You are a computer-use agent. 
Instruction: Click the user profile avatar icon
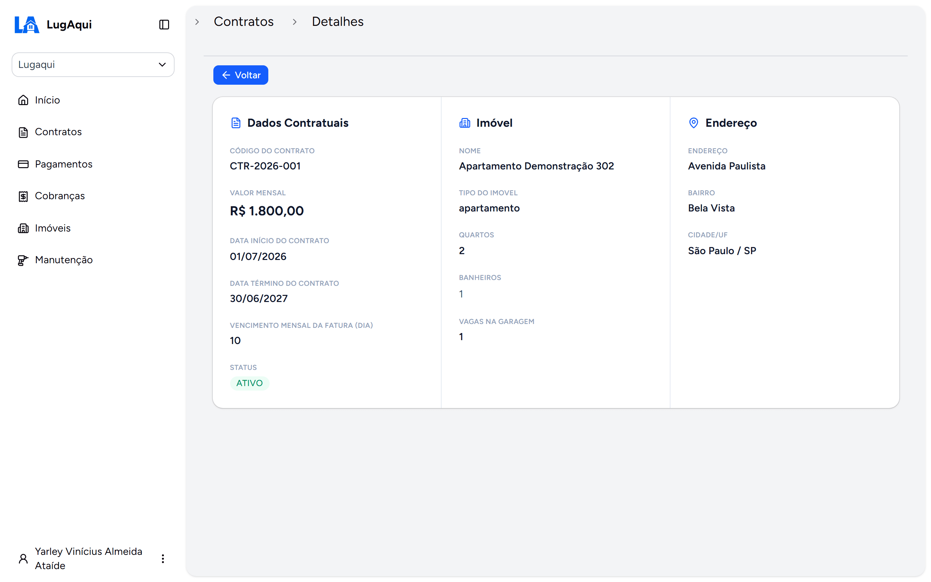coord(23,558)
